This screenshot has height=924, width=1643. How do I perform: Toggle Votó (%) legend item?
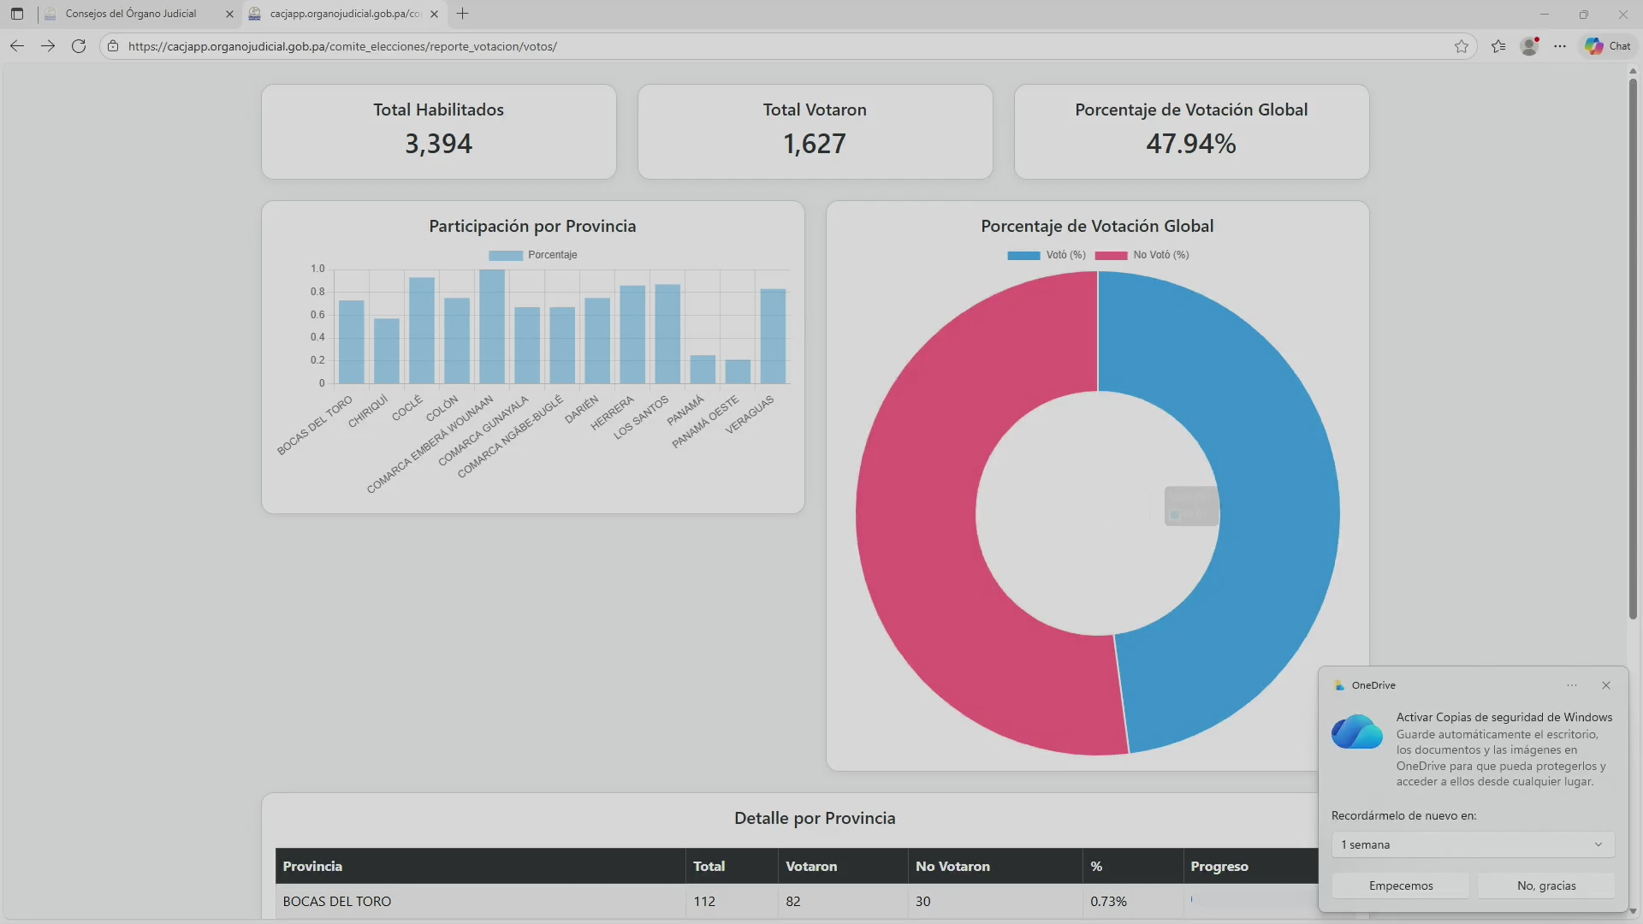point(1047,255)
